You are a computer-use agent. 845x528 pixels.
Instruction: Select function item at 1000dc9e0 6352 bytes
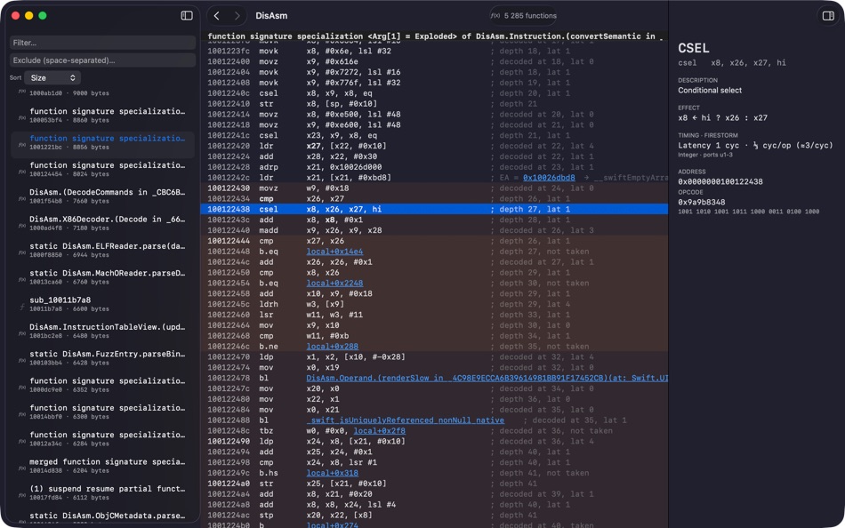102,385
